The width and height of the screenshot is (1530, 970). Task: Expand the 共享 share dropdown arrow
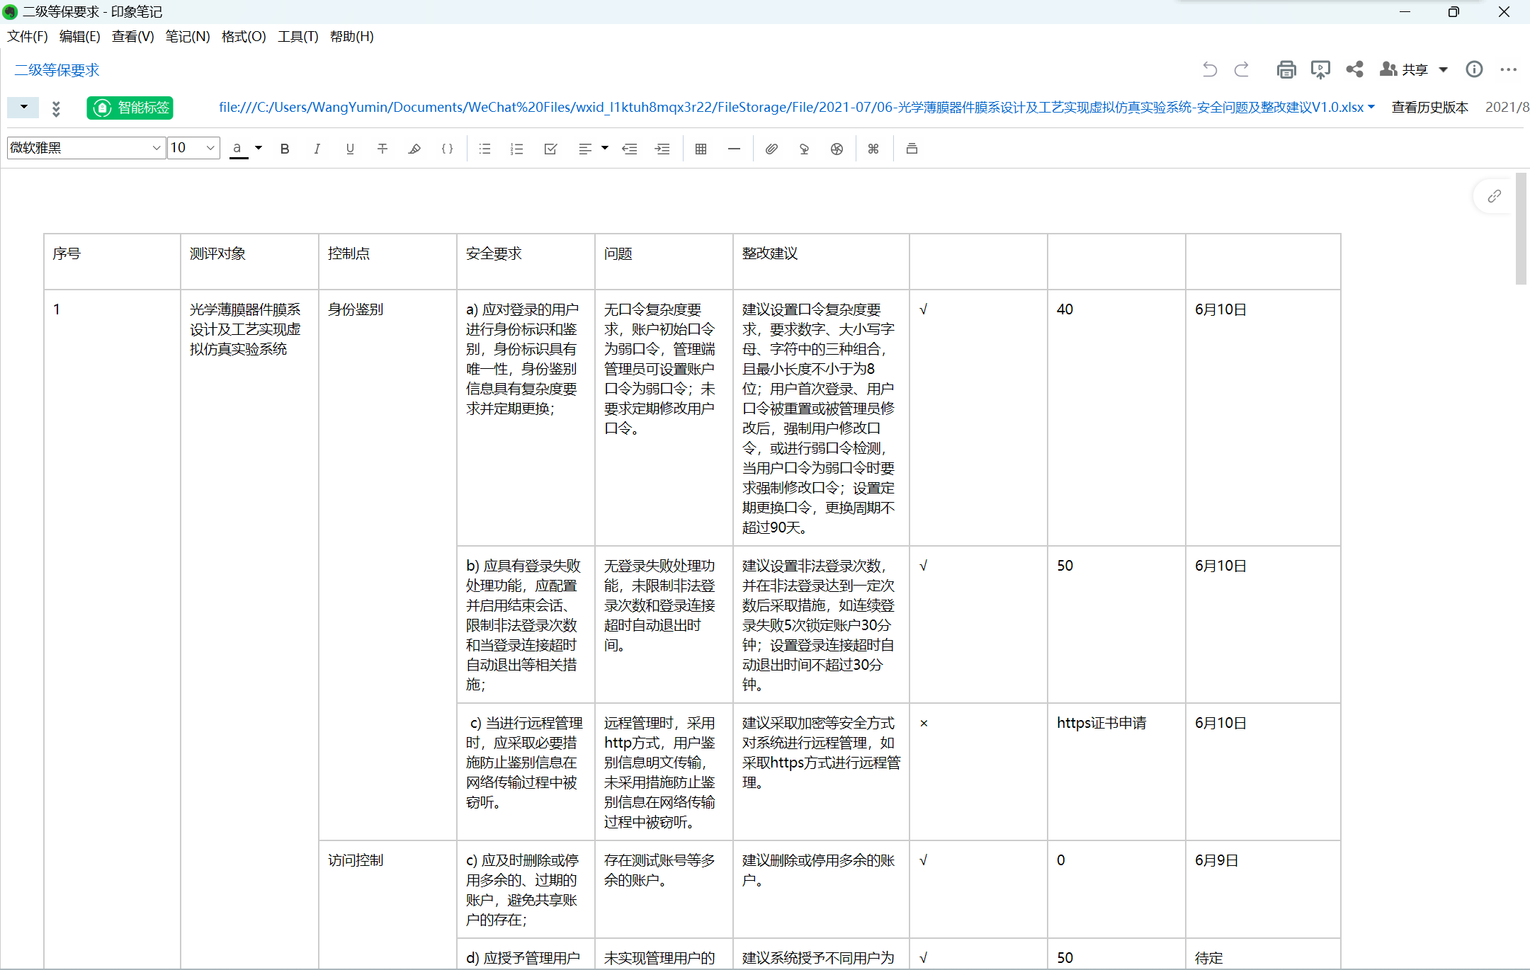[x=1443, y=69]
